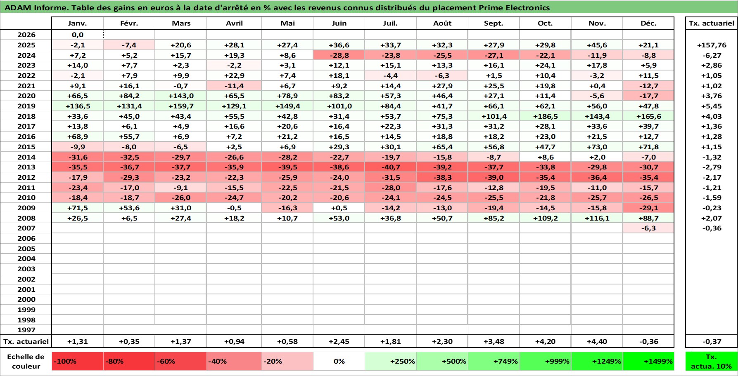Click the 2018 December cell +165,6
Image resolution: width=738 pixels, height=376 pixels.
tap(648, 116)
